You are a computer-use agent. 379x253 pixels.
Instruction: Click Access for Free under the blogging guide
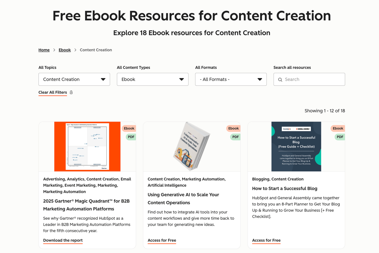(266, 240)
